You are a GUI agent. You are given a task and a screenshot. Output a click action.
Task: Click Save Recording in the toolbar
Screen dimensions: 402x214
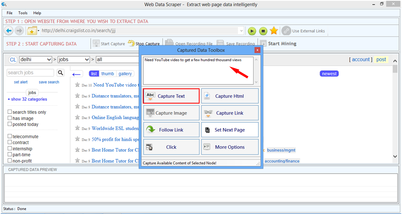point(236,44)
